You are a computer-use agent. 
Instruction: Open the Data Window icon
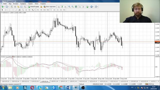click(15, 7)
